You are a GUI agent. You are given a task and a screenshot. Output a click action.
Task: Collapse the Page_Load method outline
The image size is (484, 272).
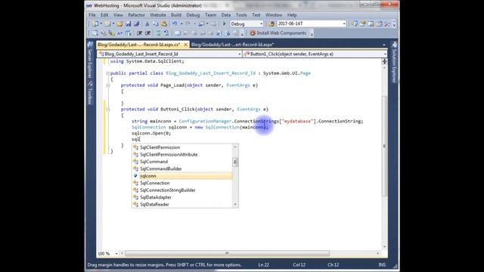click(x=107, y=85)
